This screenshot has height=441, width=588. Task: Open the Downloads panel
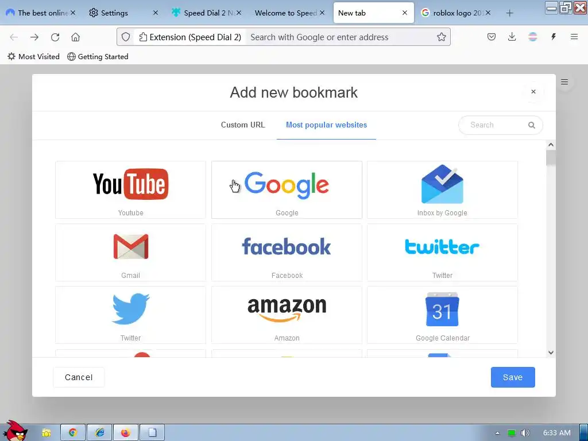click(512, 37)
